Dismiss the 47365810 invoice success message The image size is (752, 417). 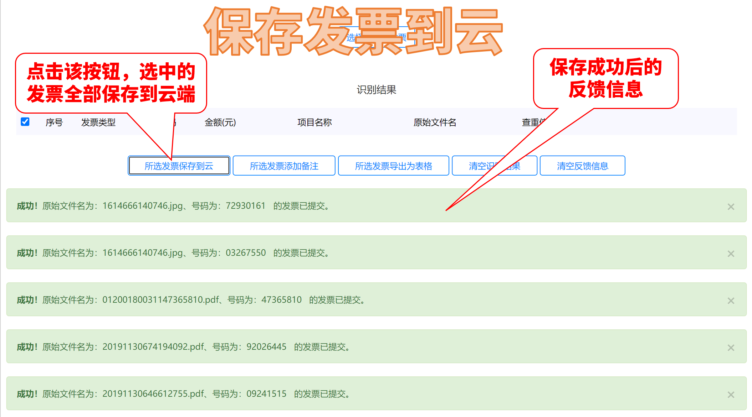click(731, 301)
